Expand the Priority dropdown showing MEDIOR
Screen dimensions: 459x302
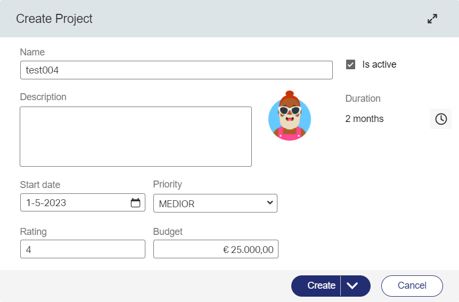click(215, 203)
